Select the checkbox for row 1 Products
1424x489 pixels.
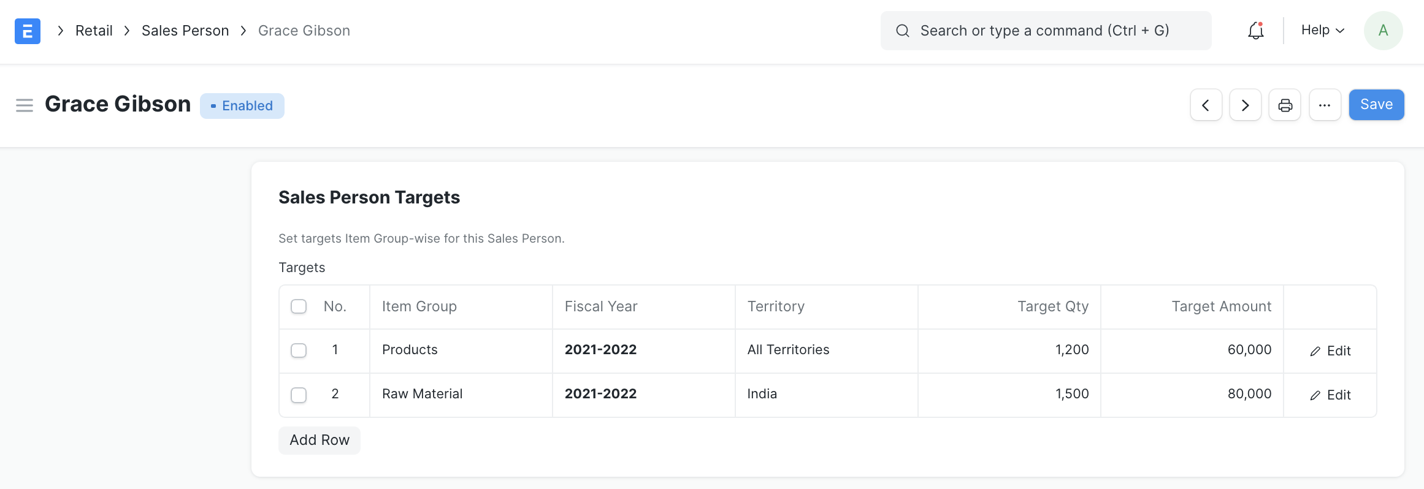click(x=299, y=351)
